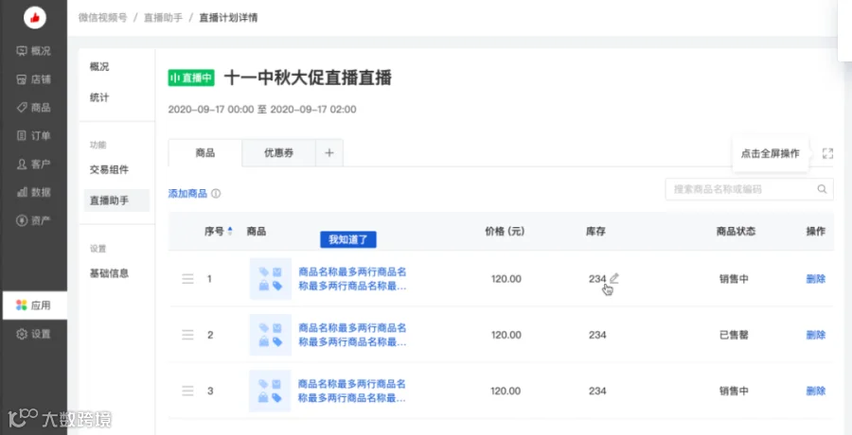Viewport: 852px width, 435px height.
Task: Click the 我知道了 button
Action: pos(348,239)
